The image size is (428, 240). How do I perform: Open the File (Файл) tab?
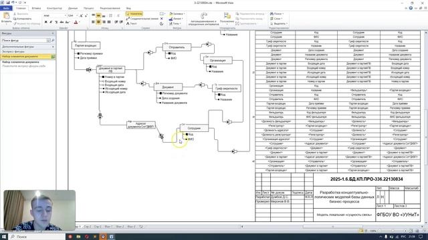pos(6,8)
